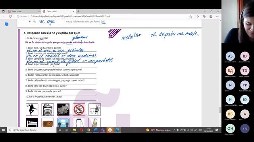
Task: Open Task View on the taskbar
Action: point(67,130)
